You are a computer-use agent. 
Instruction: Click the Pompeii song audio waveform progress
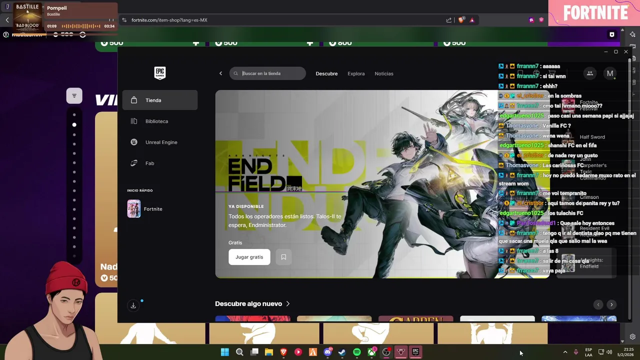click(x=80, y=26)
